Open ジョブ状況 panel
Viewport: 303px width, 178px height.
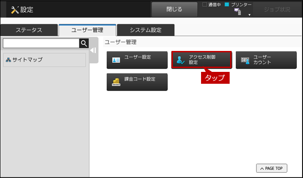tap(277, 10)
